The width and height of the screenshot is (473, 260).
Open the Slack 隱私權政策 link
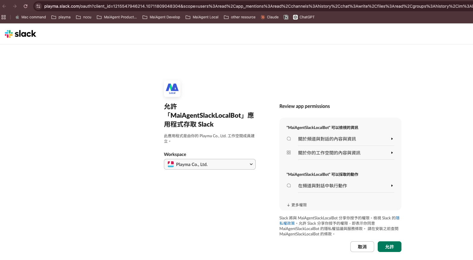pos(287,223)
